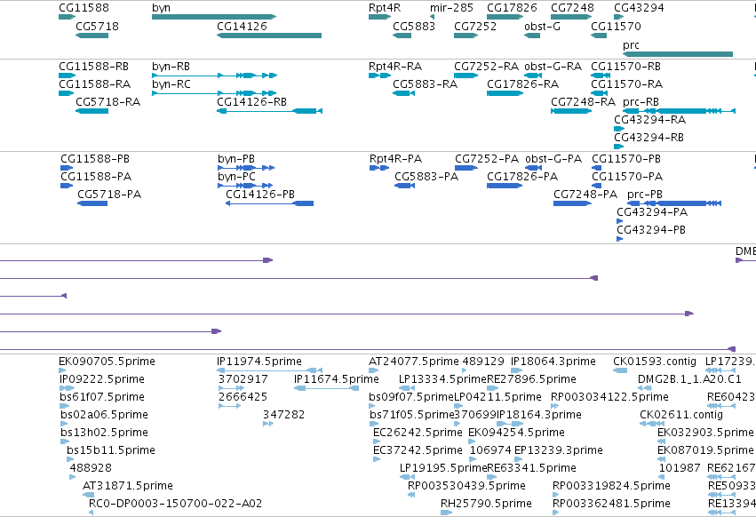Click the 347282 feature
The width and height of the screenshot is (756, 517).
268,424
